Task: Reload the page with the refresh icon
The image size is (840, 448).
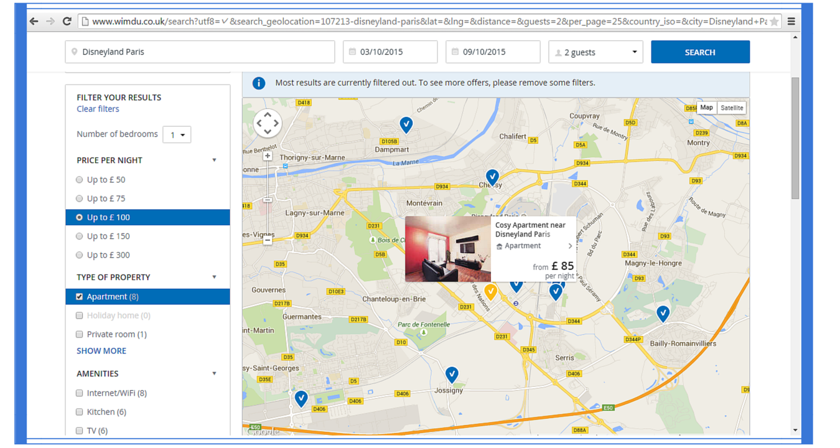Action: click(x=67, y=21)
